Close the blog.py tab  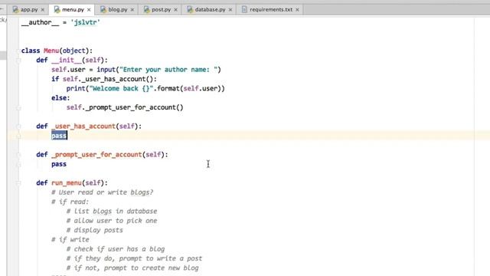click(x=132, y=10)
